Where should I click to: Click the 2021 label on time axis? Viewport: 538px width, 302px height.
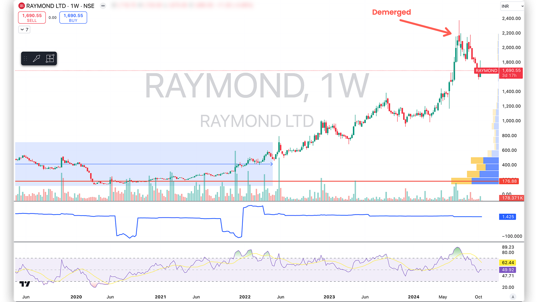160,297
